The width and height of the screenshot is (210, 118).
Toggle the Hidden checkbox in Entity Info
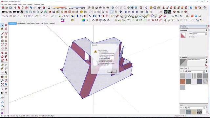190,37
